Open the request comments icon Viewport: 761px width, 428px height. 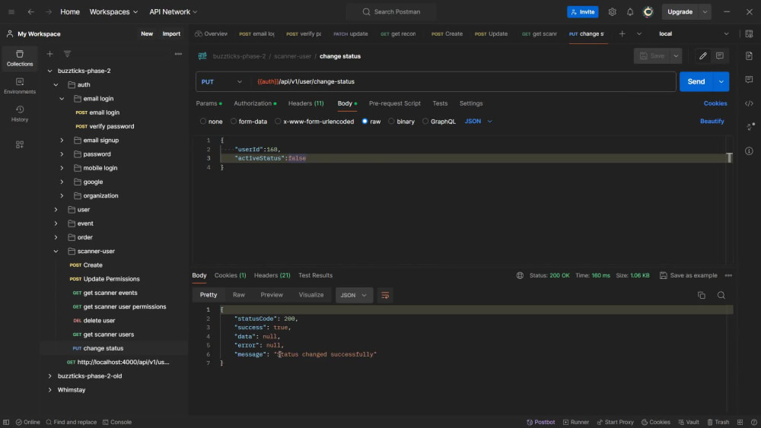point(720,55)
